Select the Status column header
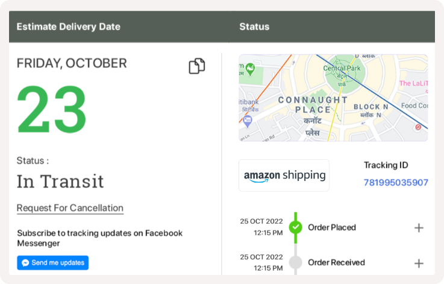 point(254,27)
